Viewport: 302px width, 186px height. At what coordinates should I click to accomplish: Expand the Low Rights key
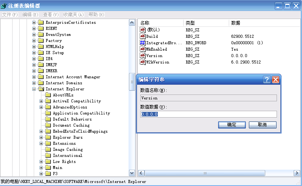click(x=41, y=161)
